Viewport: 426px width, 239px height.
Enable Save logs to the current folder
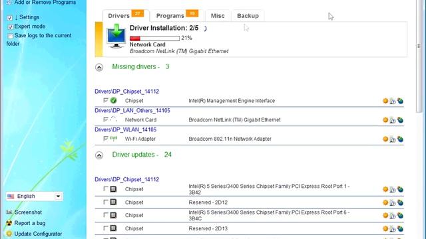[11, 36]
